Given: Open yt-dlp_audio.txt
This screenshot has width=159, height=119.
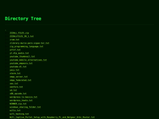Looking at the screenshot, I should (19, 53).
